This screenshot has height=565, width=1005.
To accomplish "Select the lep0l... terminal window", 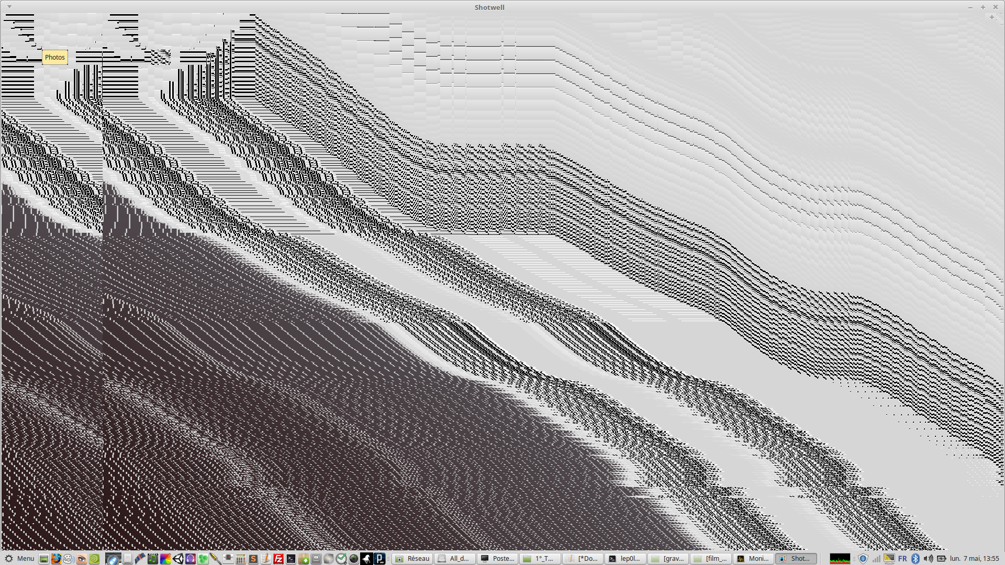I will [625, 559].
